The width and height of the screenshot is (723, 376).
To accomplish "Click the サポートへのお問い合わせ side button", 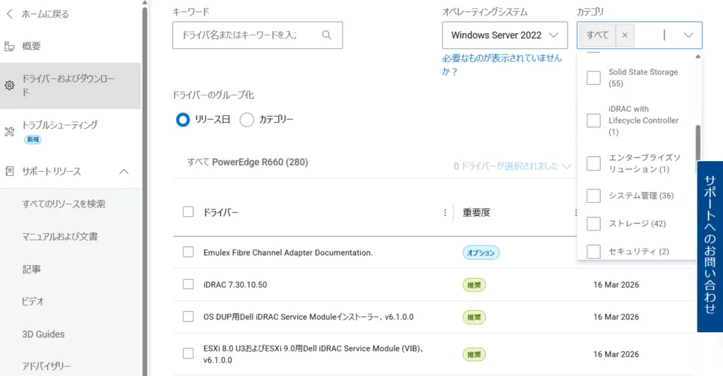I will coord(710,247).
